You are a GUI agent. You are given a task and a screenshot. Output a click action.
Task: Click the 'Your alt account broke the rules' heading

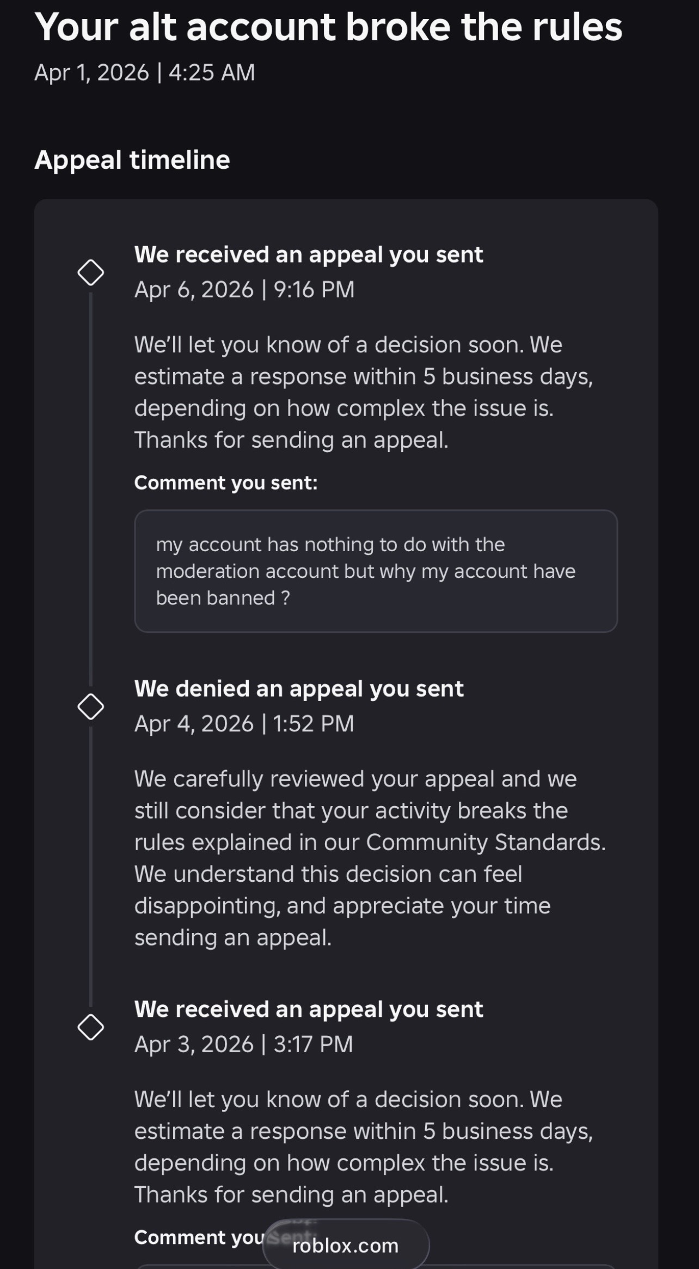click(328, 27)
